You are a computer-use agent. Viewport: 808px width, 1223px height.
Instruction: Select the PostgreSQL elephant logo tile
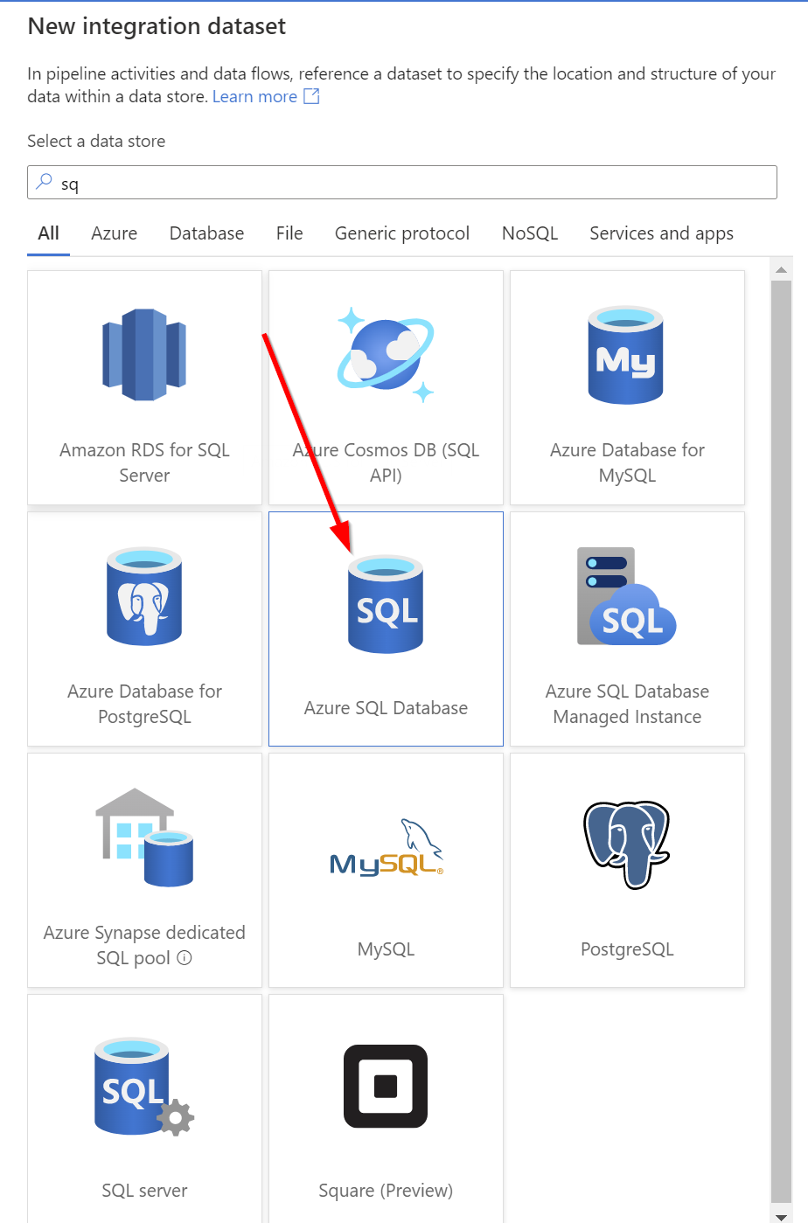[x=627, y=844]
